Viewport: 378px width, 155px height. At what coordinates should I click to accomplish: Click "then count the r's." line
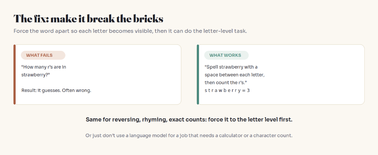226,83
